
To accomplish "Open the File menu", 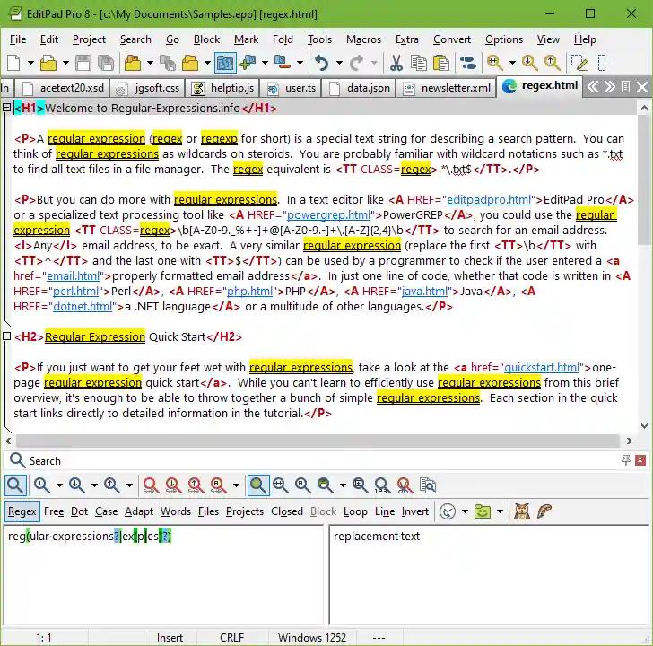I will point(18,39).
